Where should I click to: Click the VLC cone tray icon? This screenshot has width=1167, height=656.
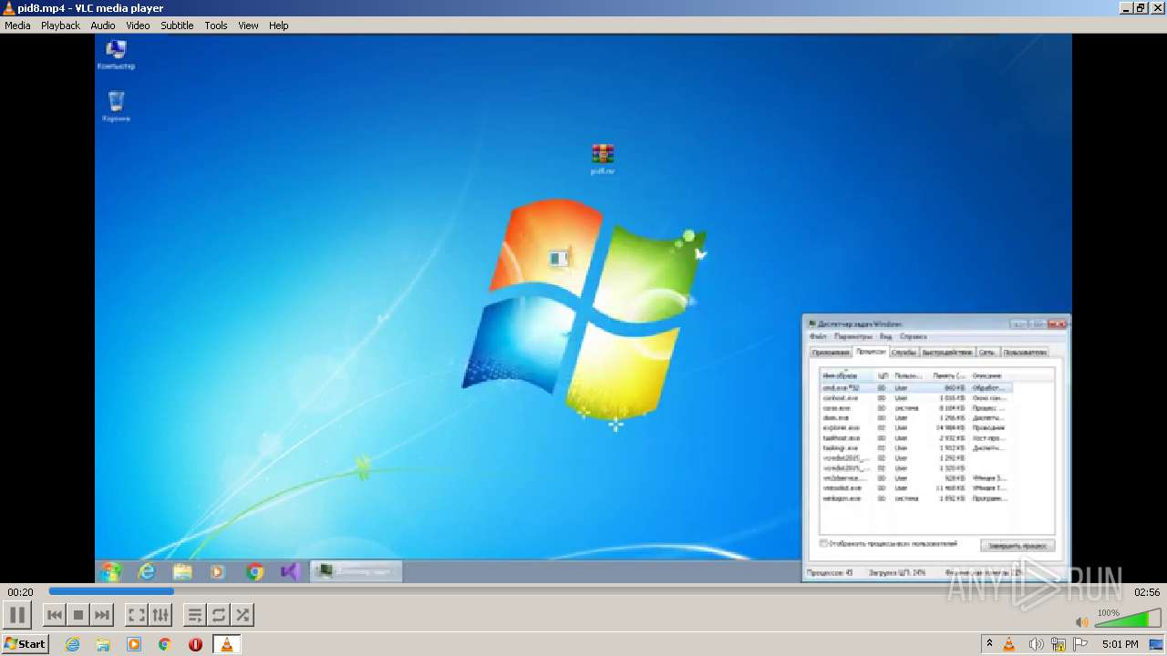(1009, 644)
